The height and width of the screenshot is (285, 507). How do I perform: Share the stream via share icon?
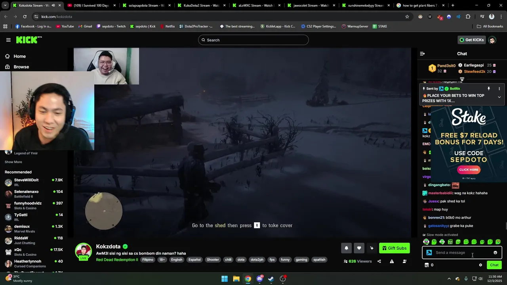coord(379,261)
